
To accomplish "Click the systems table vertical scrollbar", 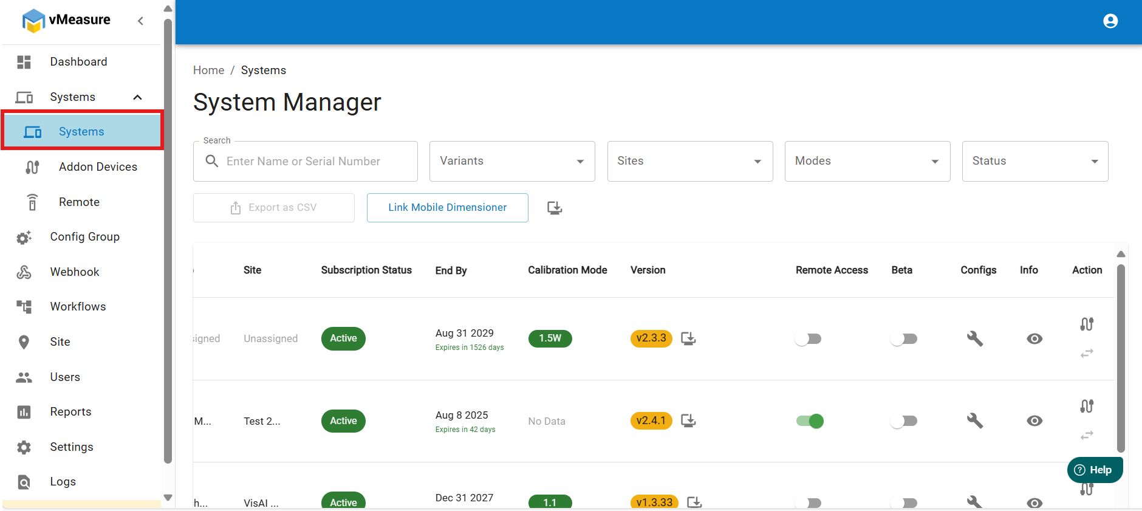I will [1121, 358].
